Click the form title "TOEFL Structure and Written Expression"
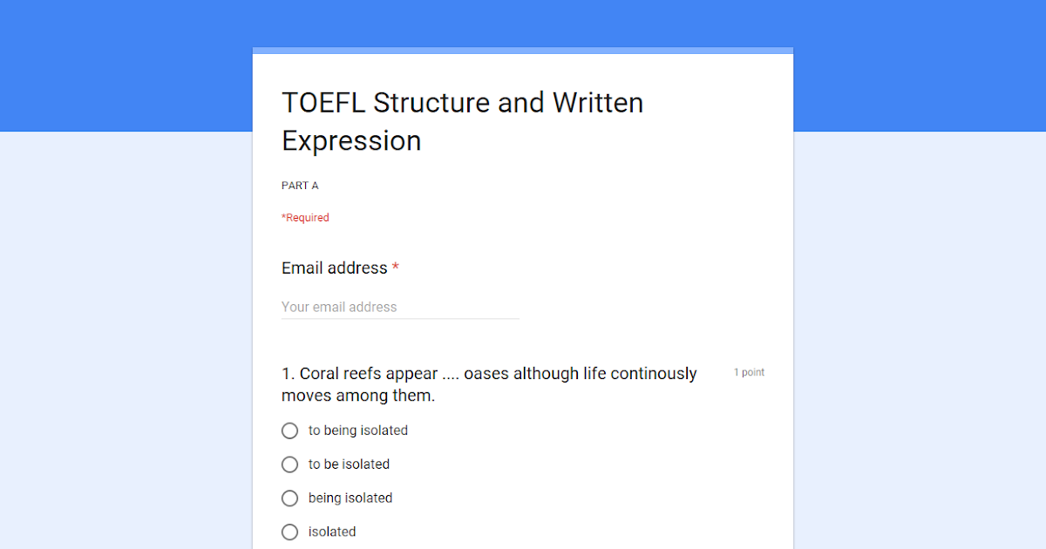The width and height of the screenshot is (1046, 549). click(x=462, y=122)
